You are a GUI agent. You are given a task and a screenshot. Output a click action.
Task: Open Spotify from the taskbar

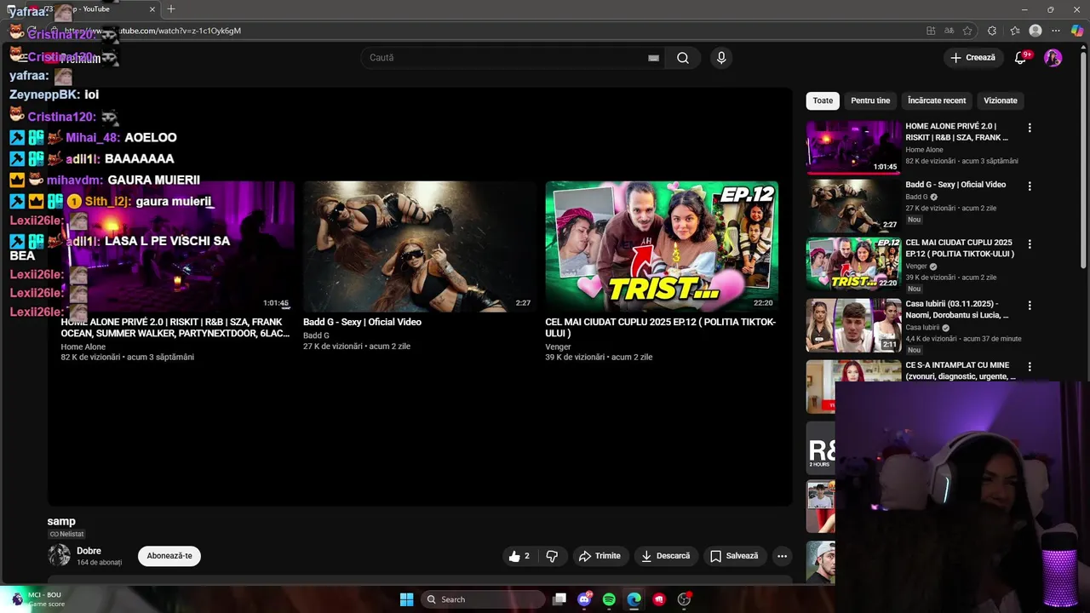[609, 599]
